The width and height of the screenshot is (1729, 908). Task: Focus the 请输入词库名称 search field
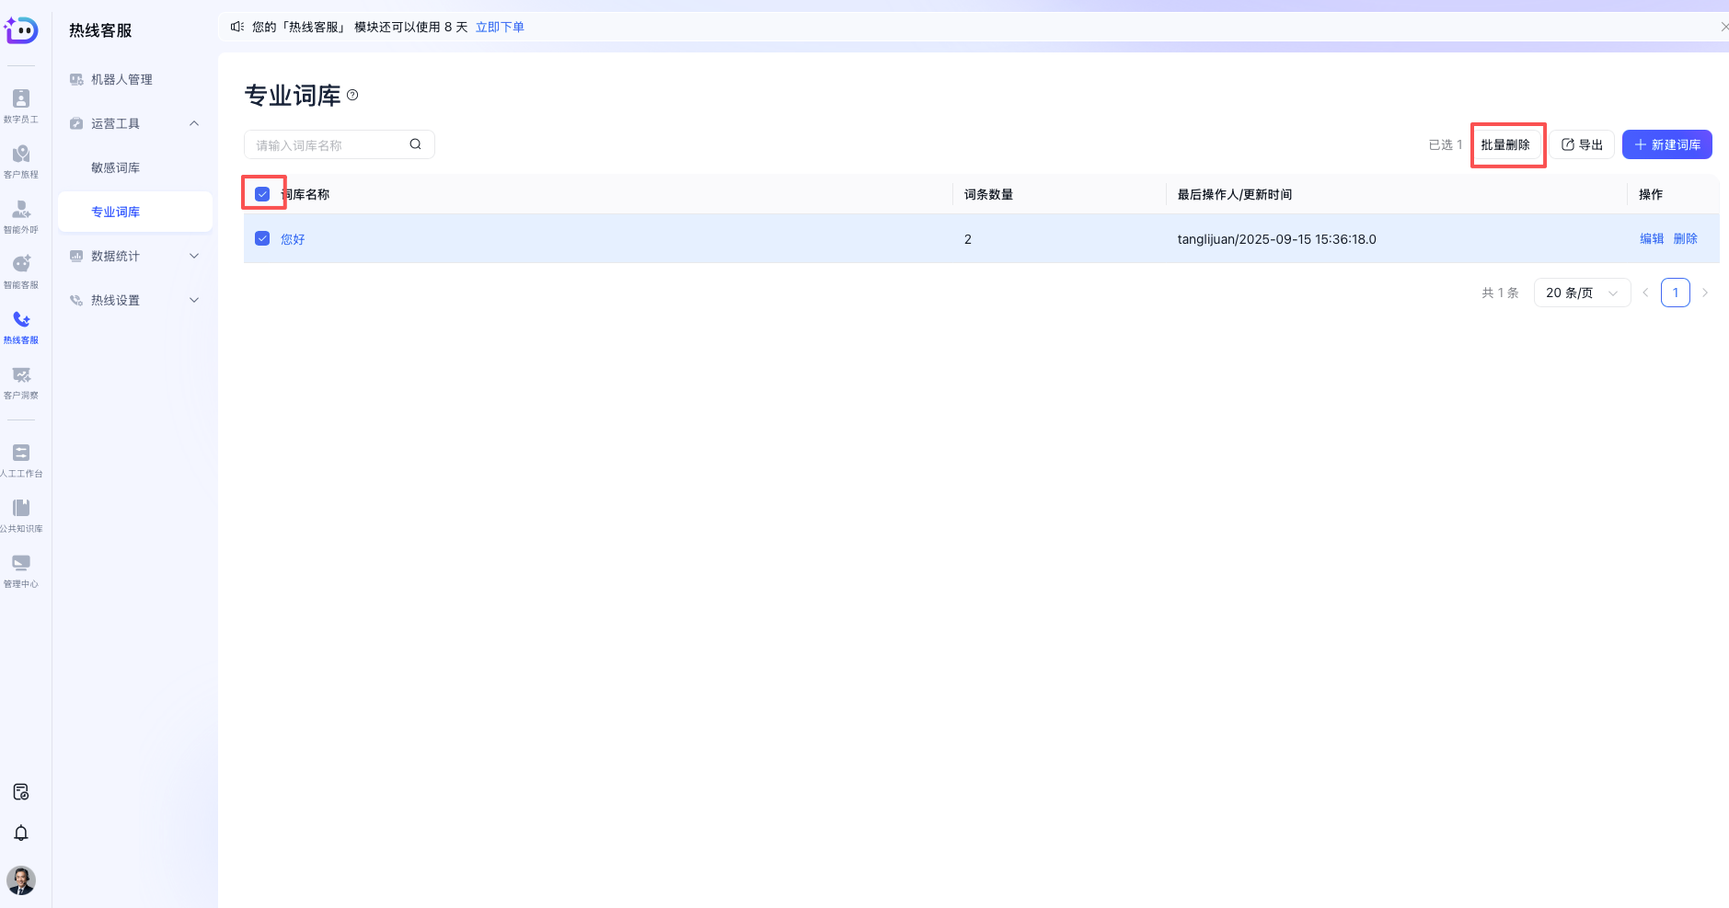click(327, 144)
